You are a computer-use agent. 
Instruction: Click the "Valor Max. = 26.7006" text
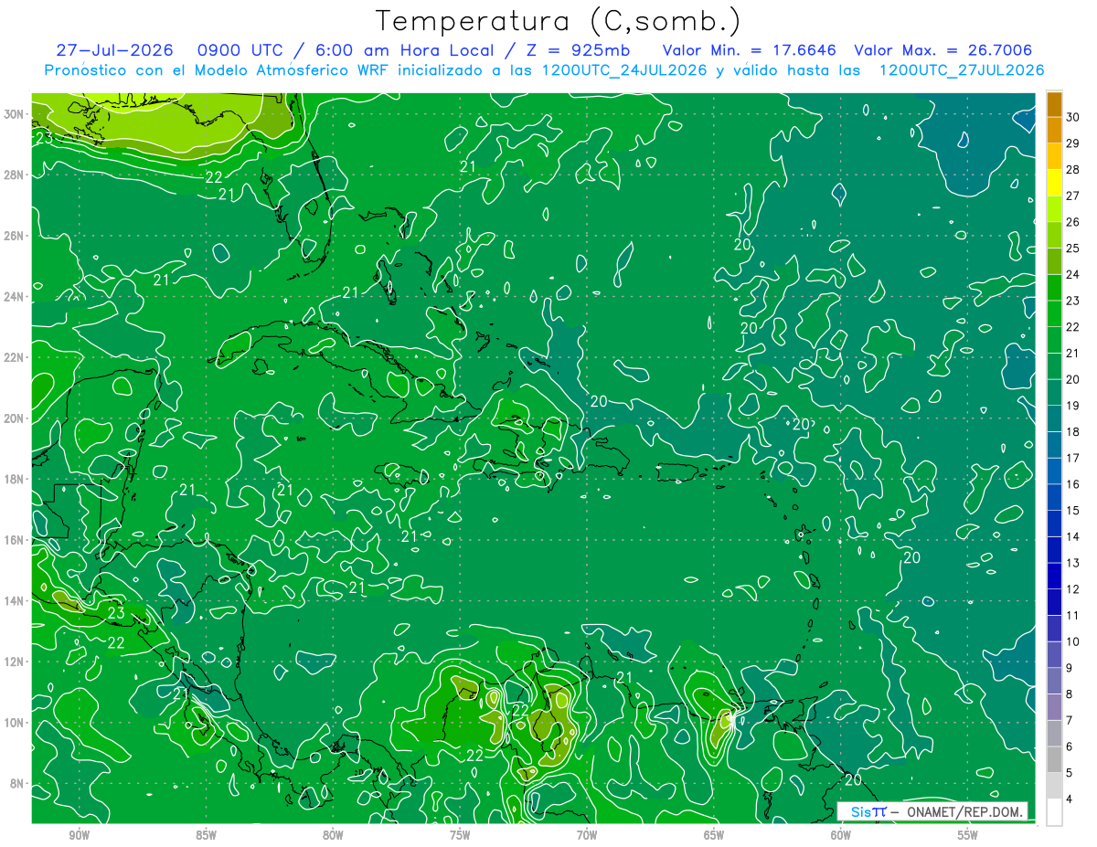(x=943, y=50)
